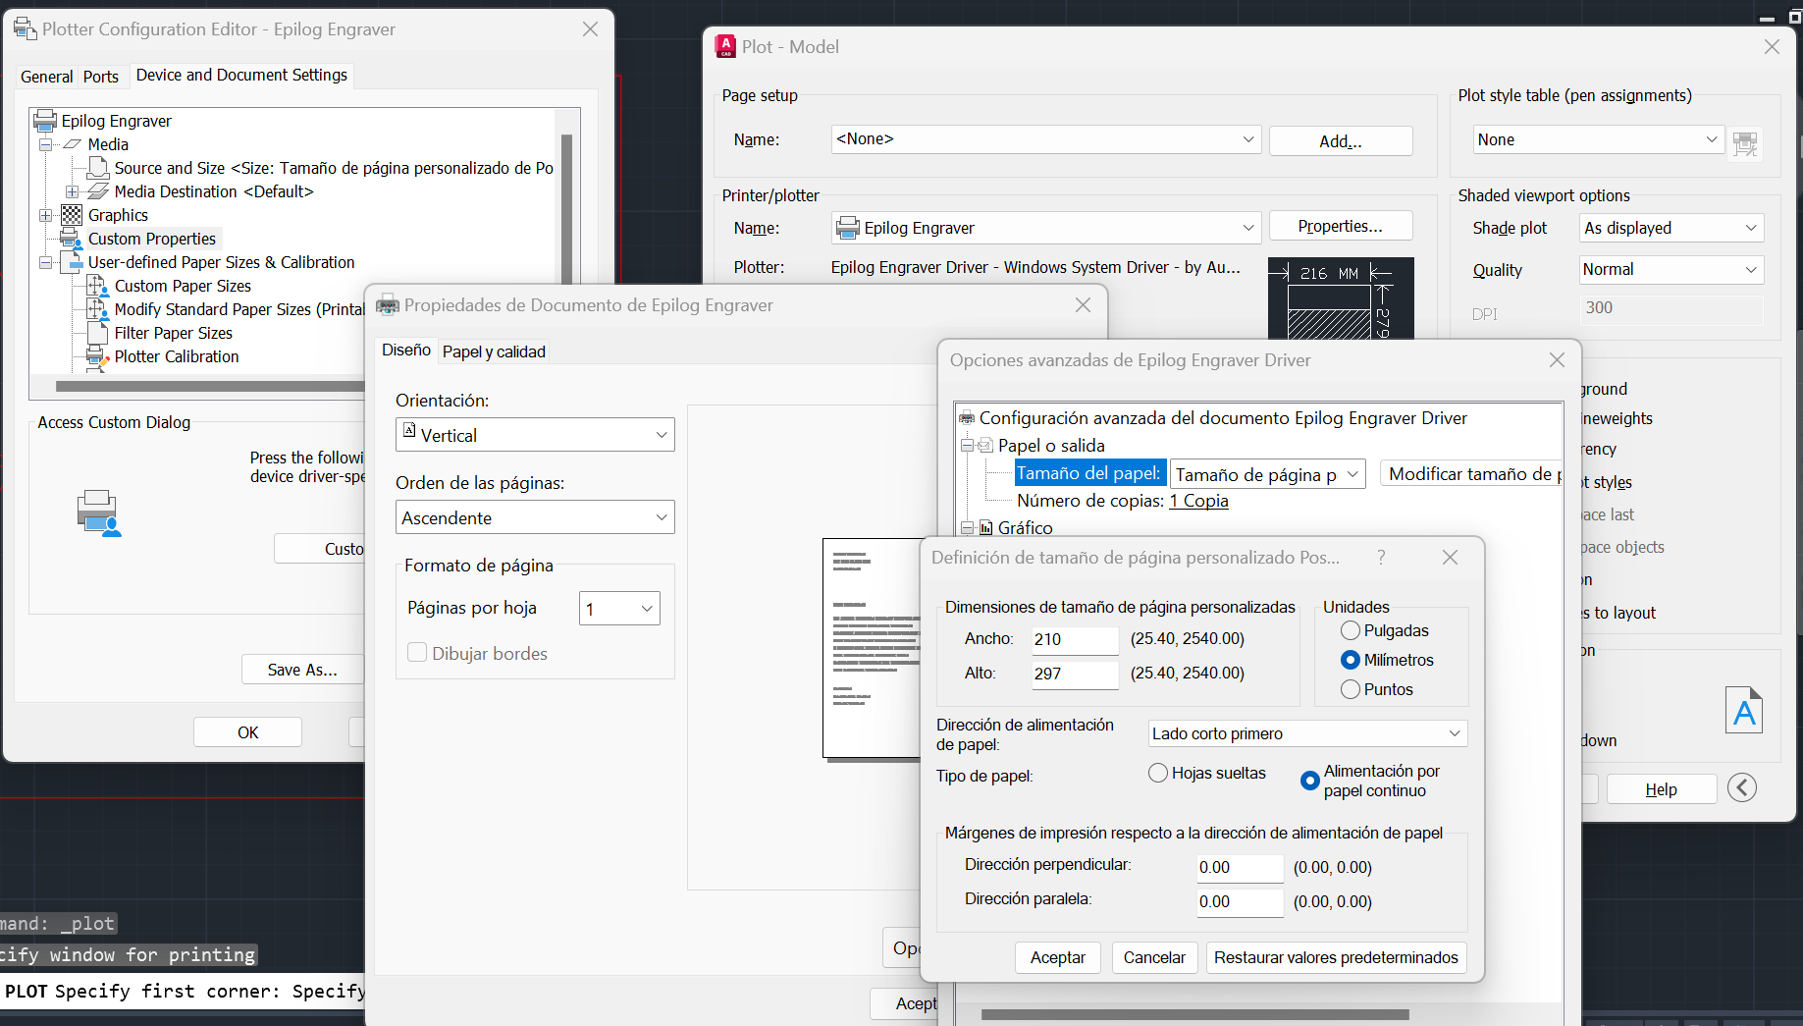Click the Media Destination icon

98,191
